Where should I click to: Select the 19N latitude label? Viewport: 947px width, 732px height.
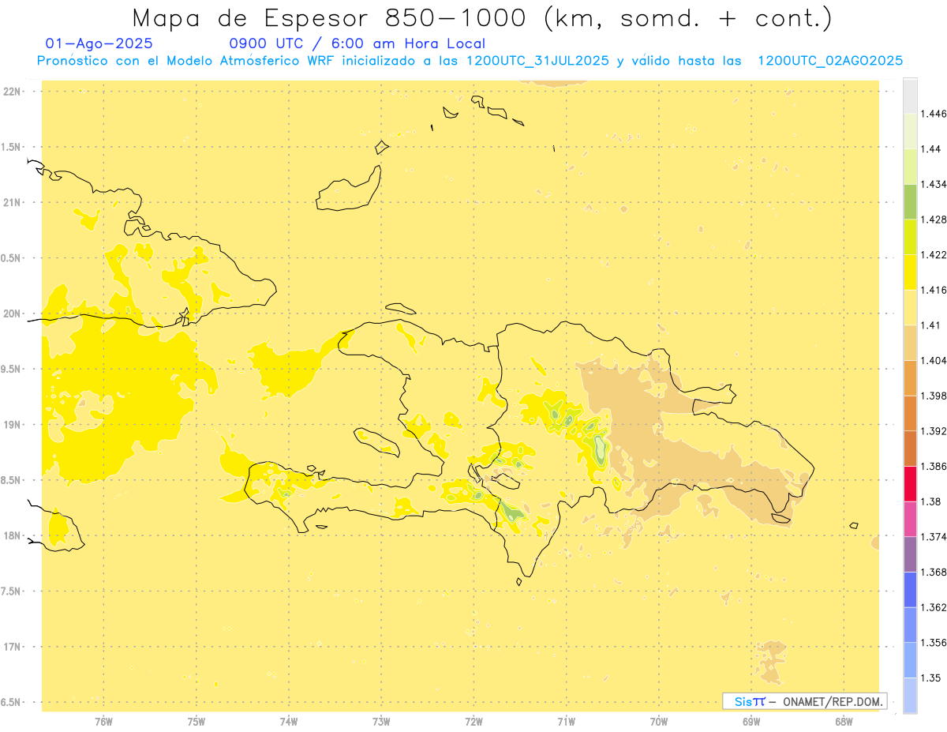[x=10, y=425]
